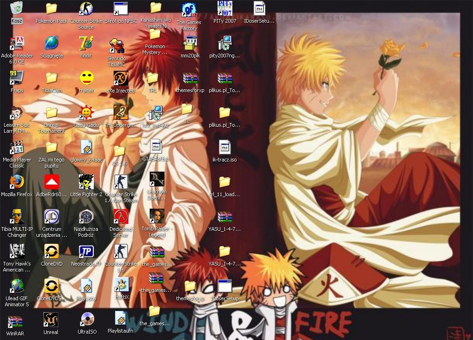Launch Ulead GIF Animator 5
The height and width of the screenshot is (340, 473).
point(17,286)
